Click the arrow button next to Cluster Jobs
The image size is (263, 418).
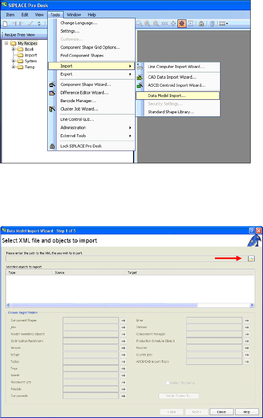coord(247,355)
